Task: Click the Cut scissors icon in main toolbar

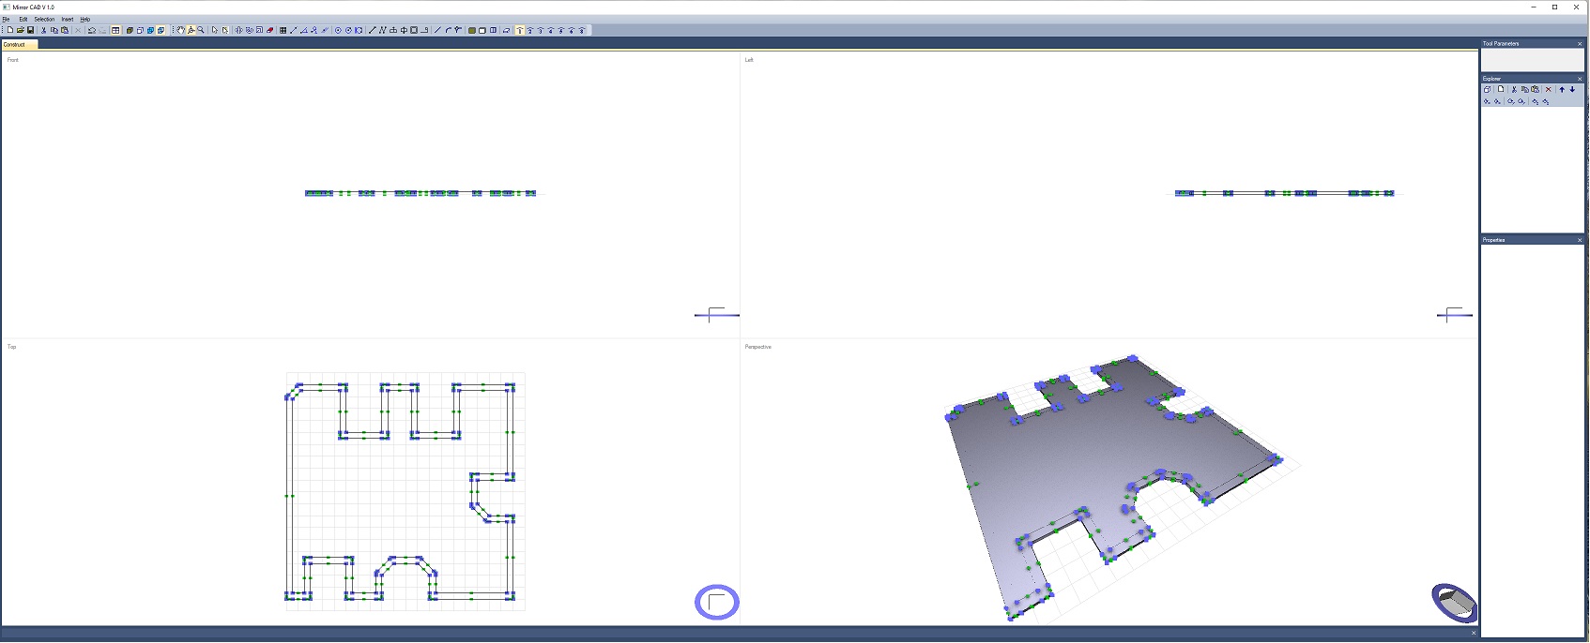Action: point(43,30)
